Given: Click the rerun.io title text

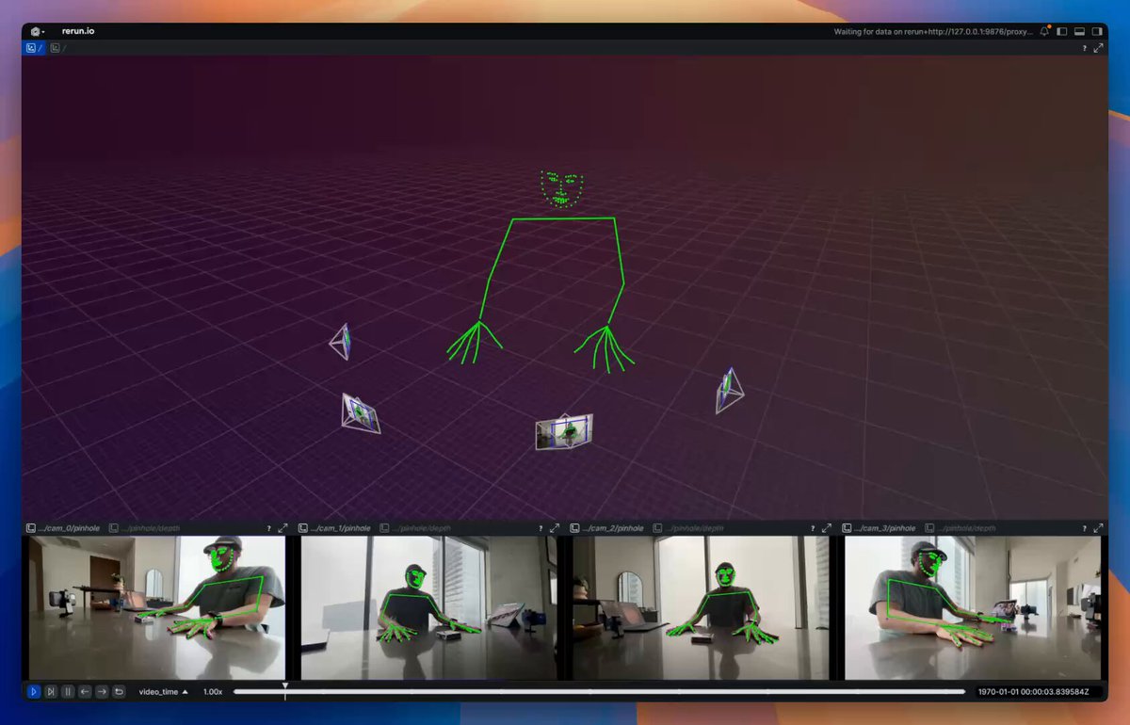Looking at the screenshot, I should tap(78, 31).
